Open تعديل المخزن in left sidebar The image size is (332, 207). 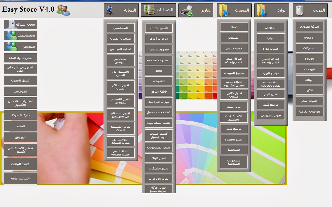coord(20,80)
